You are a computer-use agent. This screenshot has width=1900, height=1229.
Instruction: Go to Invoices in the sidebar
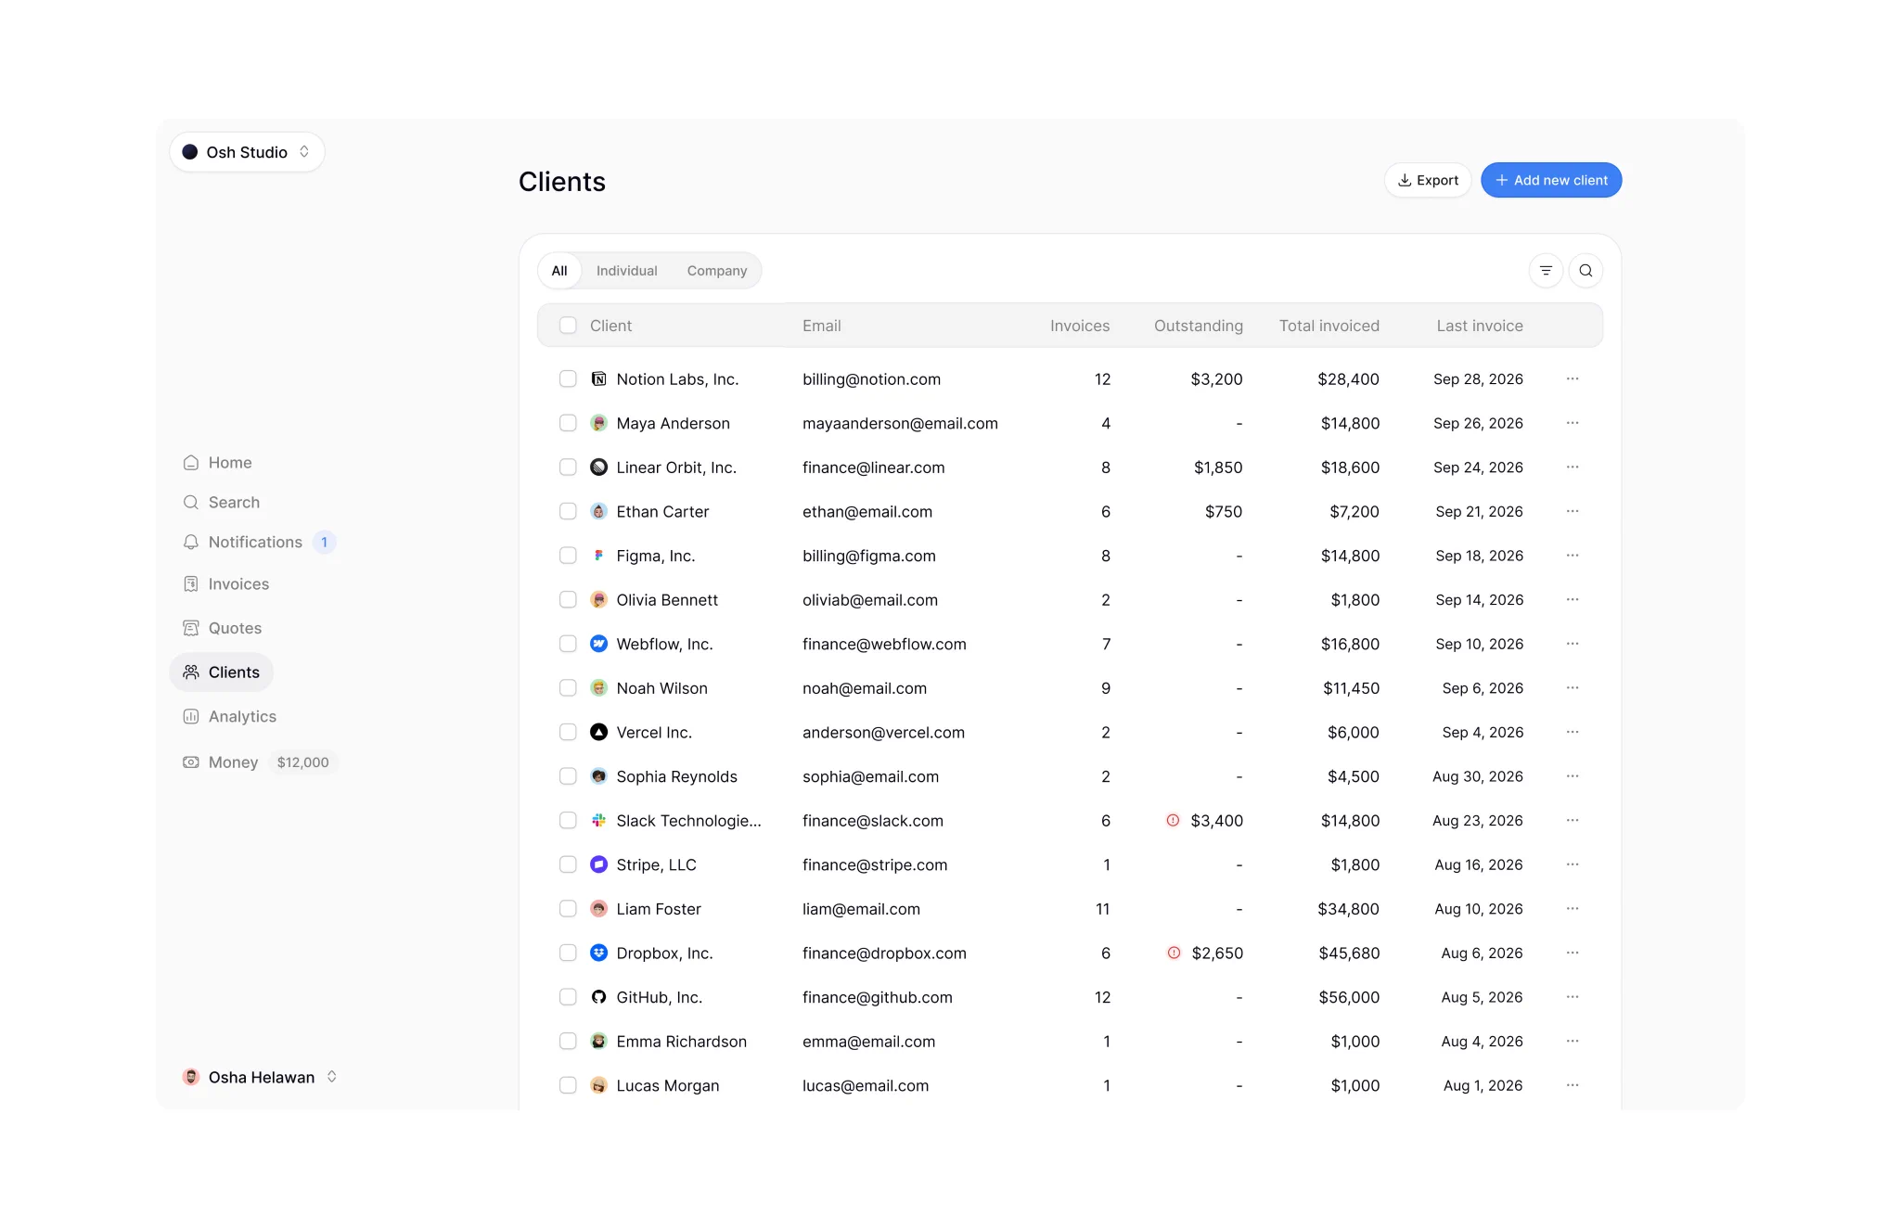coord(225,583)
